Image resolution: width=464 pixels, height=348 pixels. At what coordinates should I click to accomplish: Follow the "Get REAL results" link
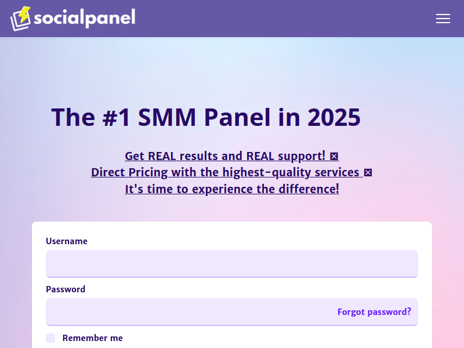tap(225, 156)
